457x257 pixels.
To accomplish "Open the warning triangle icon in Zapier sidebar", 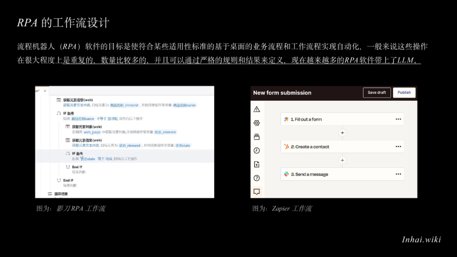I will 256,109.
